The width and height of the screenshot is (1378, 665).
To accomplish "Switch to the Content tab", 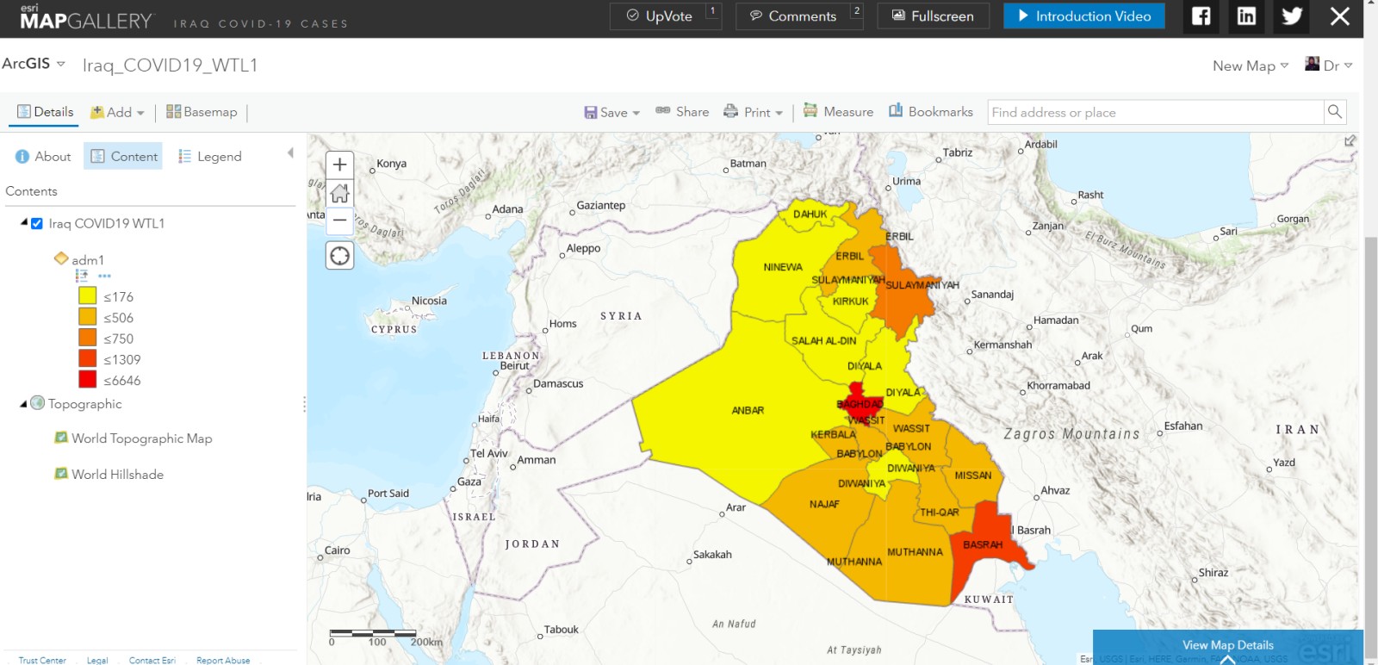I will (x=123, y=156).
